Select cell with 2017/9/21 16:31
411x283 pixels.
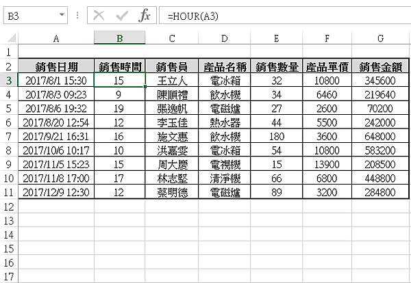(56, 136)
